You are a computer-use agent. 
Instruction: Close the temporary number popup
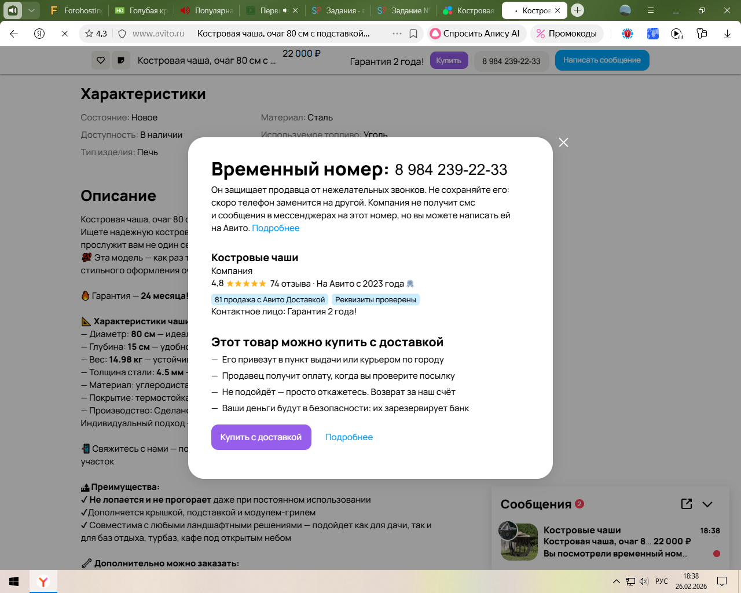[x=563, y=142]
